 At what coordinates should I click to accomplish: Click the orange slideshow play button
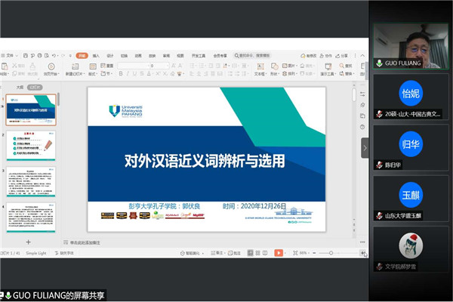click(279, 252)
